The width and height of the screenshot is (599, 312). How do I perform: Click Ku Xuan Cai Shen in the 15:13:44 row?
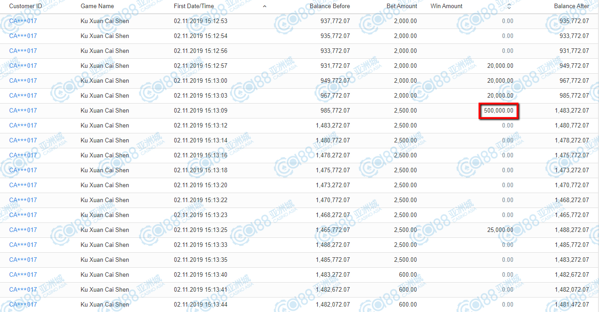[x=105, y=304]
